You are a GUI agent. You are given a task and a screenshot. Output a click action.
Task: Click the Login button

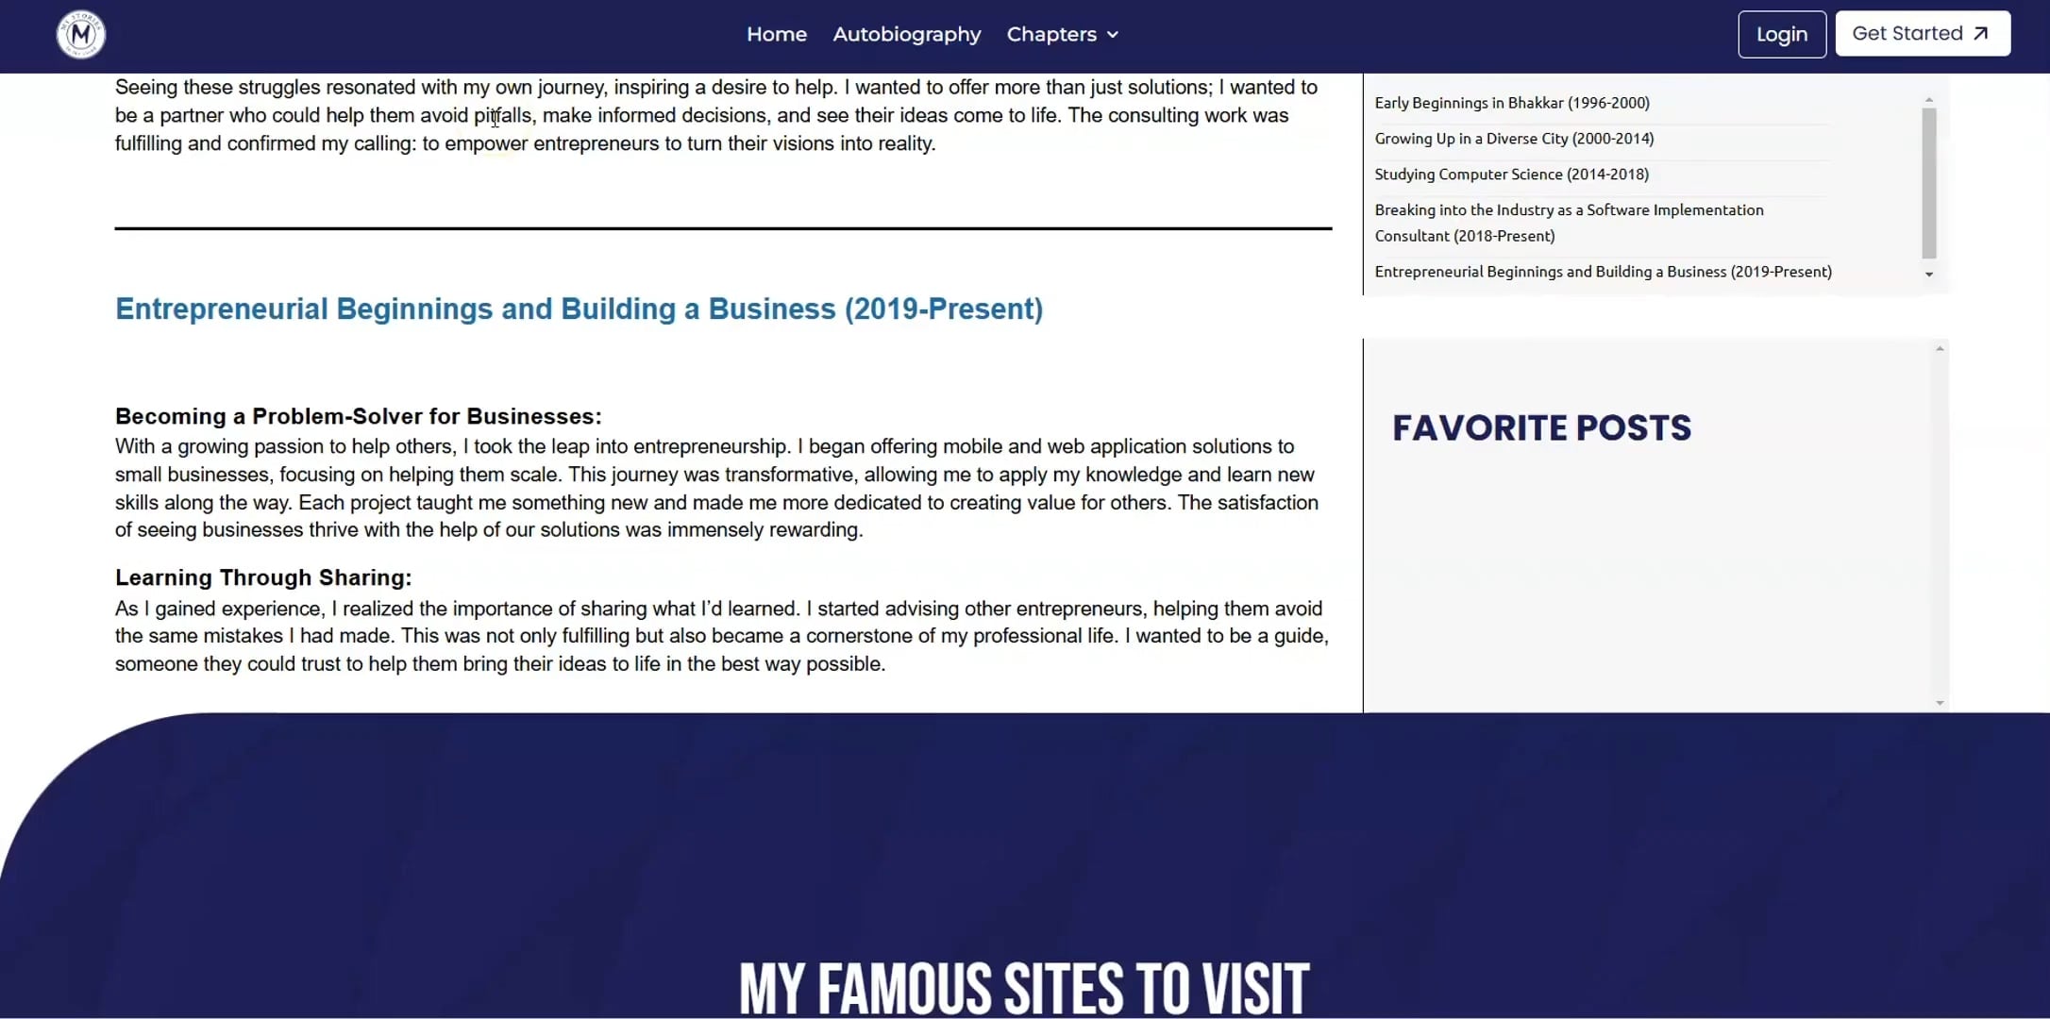(x=1781, y=33)
